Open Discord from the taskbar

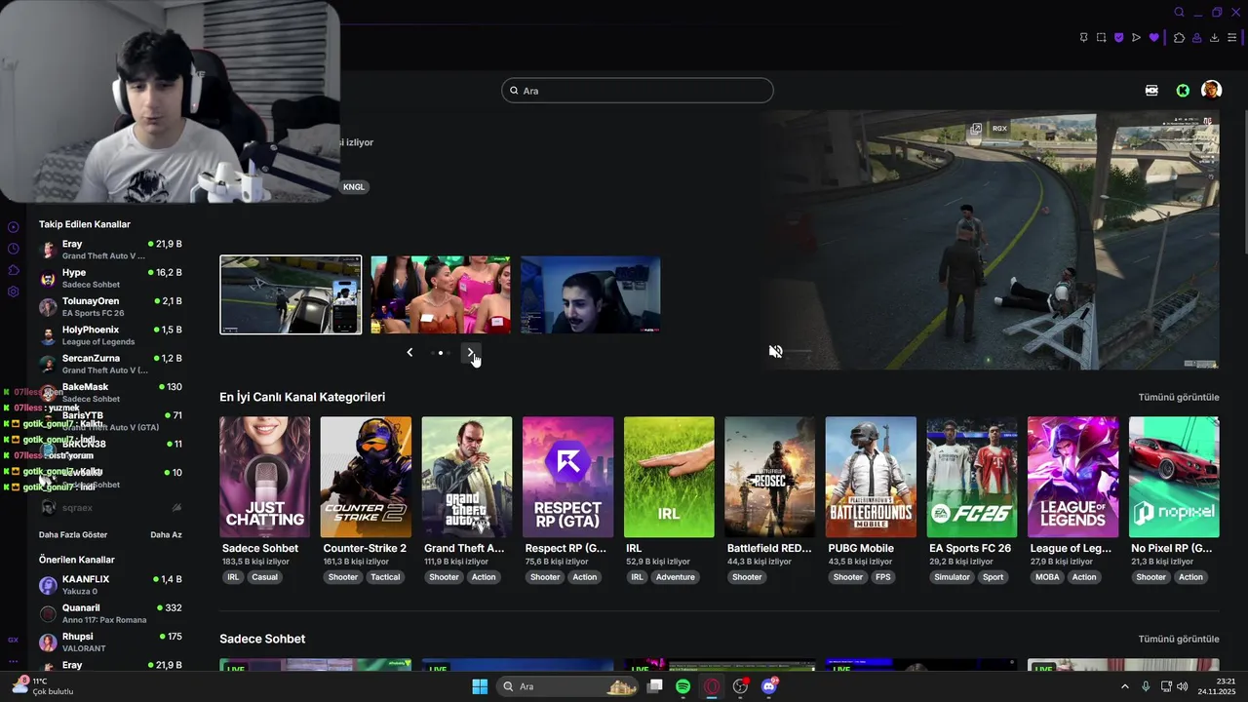tap(769, 686)
